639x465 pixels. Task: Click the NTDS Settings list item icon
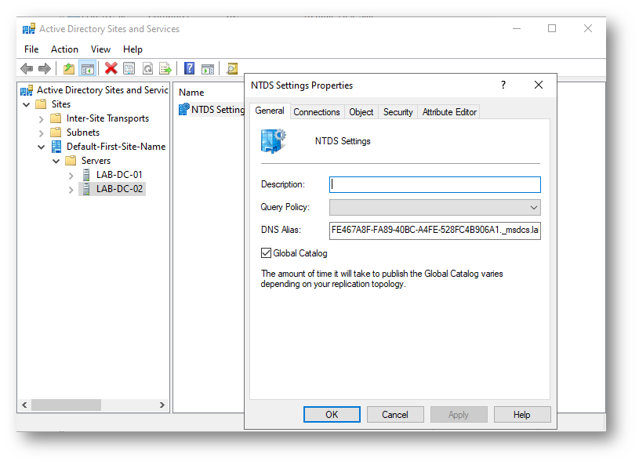(x=184, y=109)
